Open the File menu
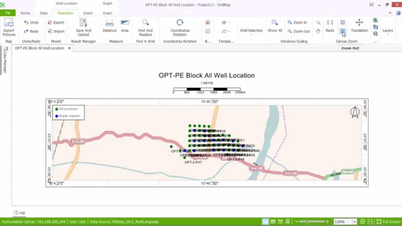 (x=8, y=13)
